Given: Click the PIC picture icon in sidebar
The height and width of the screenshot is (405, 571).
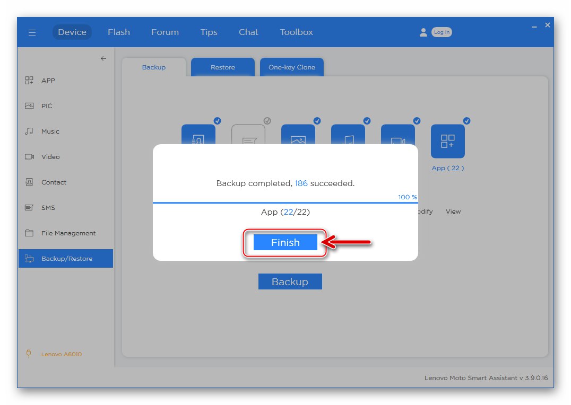Looking at the screenshot, I should point(29,106).
